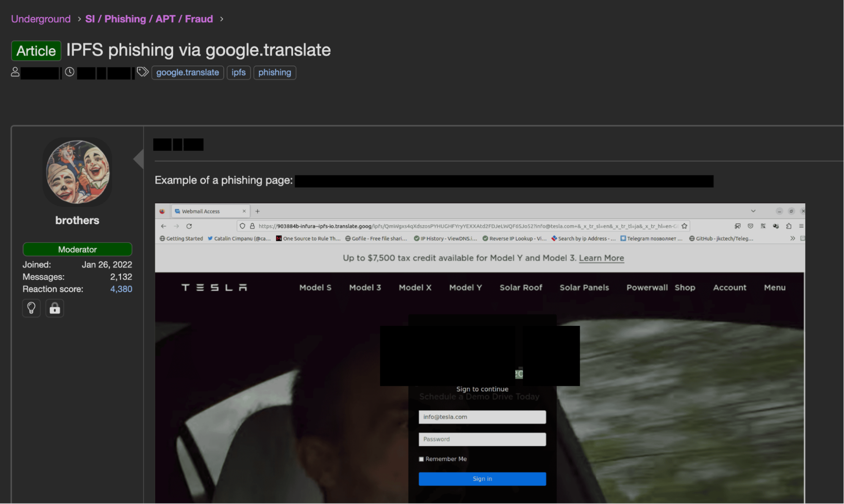
Task: Open the reaction score value 4,380
Action: click(121, 289)
